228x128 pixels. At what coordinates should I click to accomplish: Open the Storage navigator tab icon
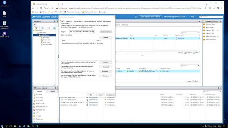coord(48,28)
